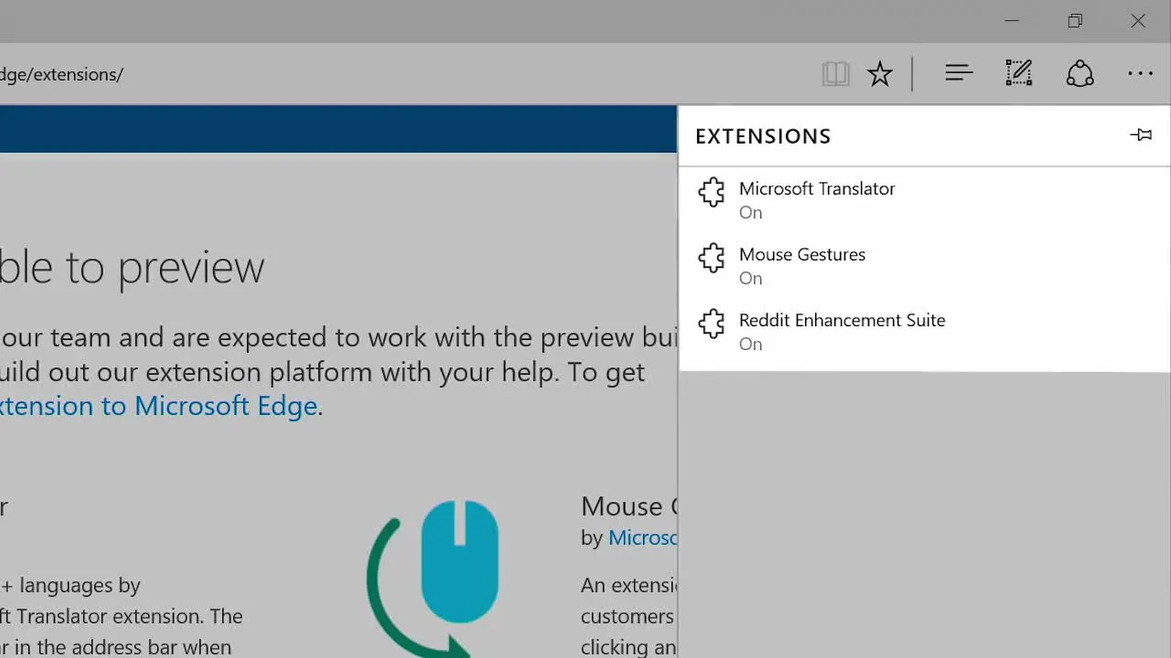
Task: Click the address bar URL text
Action: pyautogui.click(x=61, y=74)
